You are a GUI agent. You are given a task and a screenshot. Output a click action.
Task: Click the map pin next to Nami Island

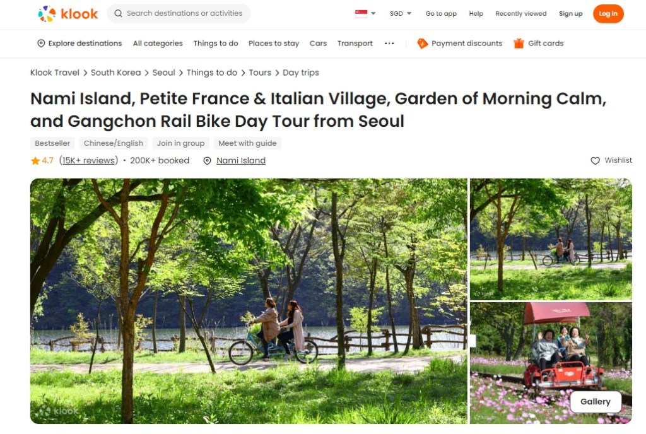click(x=207, y=161)
